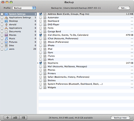This screenshot has height=121, width=134.
Task: Click the Applications Settings sidebar icon
Action: (6, 18)
